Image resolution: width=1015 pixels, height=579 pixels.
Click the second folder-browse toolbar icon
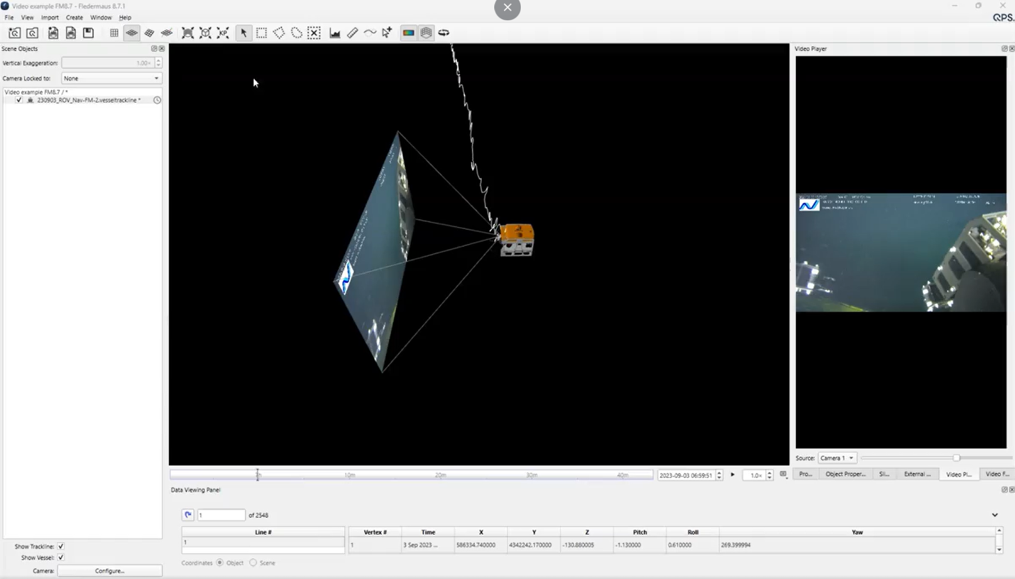(x=32, y=33)
